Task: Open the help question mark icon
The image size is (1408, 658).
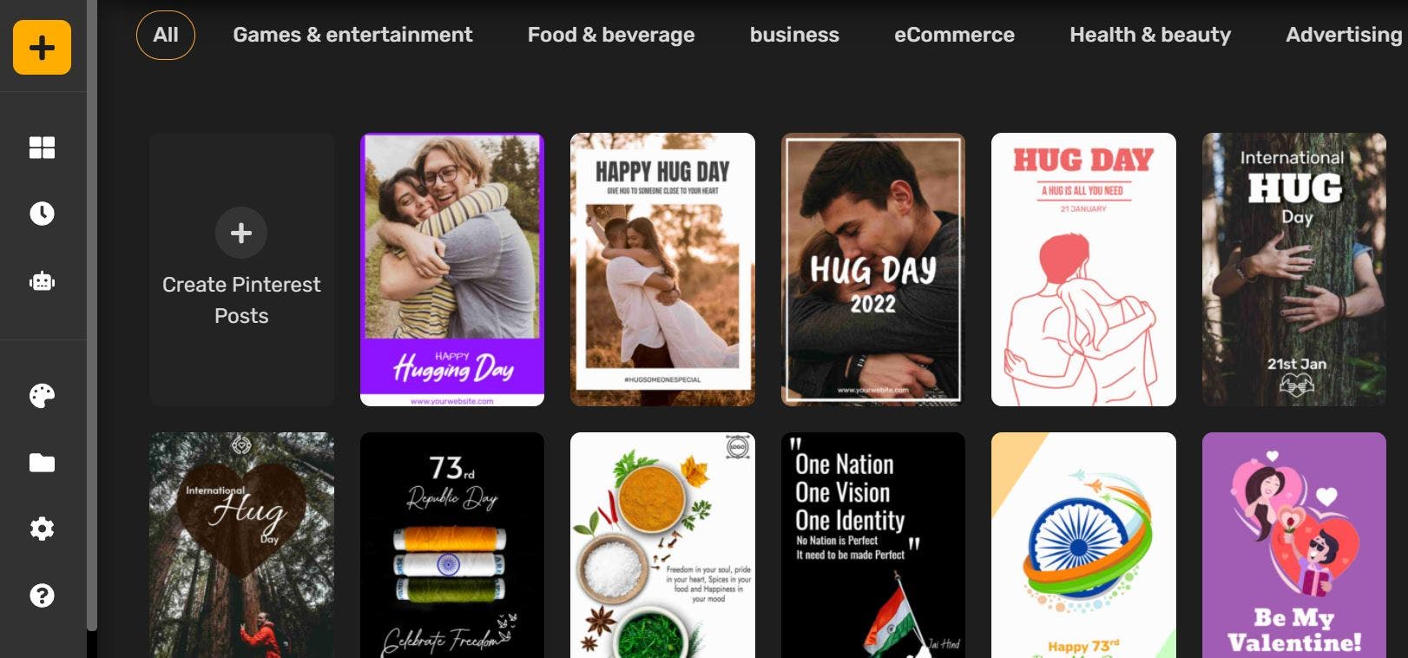Action: click(x=42, y=595)
